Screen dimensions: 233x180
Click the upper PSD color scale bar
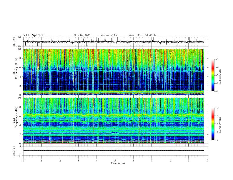pyautogui.click(x=213, y=75)
